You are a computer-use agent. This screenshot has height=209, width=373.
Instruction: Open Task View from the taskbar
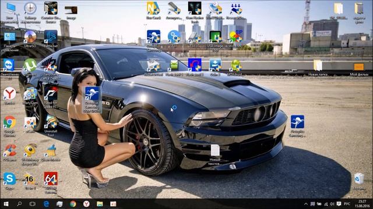point(33,204)
